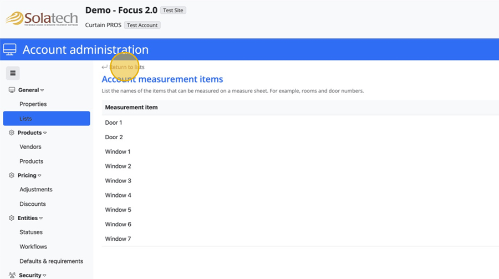Screen dimensions: 499x279
Task: Select Lists in the sidebar
Action: point(26,119)
